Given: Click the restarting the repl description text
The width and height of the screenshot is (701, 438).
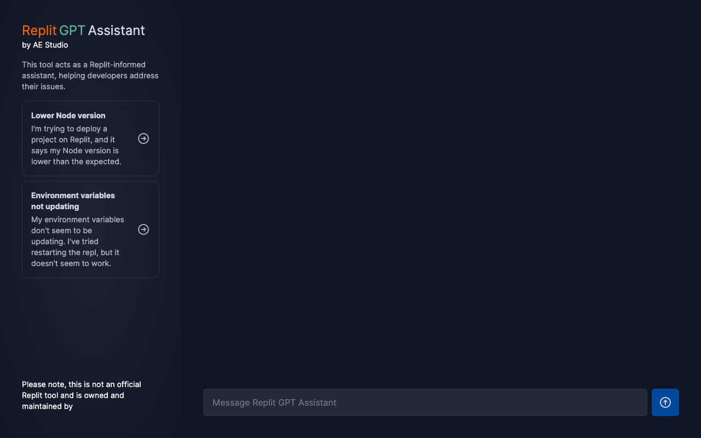Looking at the screenshot, I should (x=78, y=241).
